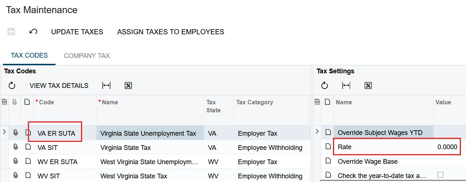This screenshot has width=466, height=182.
Task: Fit columns in Tax Codes grid
Action: click(x=106, y=86)
